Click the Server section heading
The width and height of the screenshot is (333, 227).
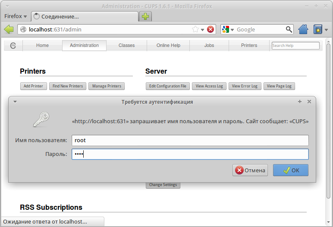coord(156,71)
